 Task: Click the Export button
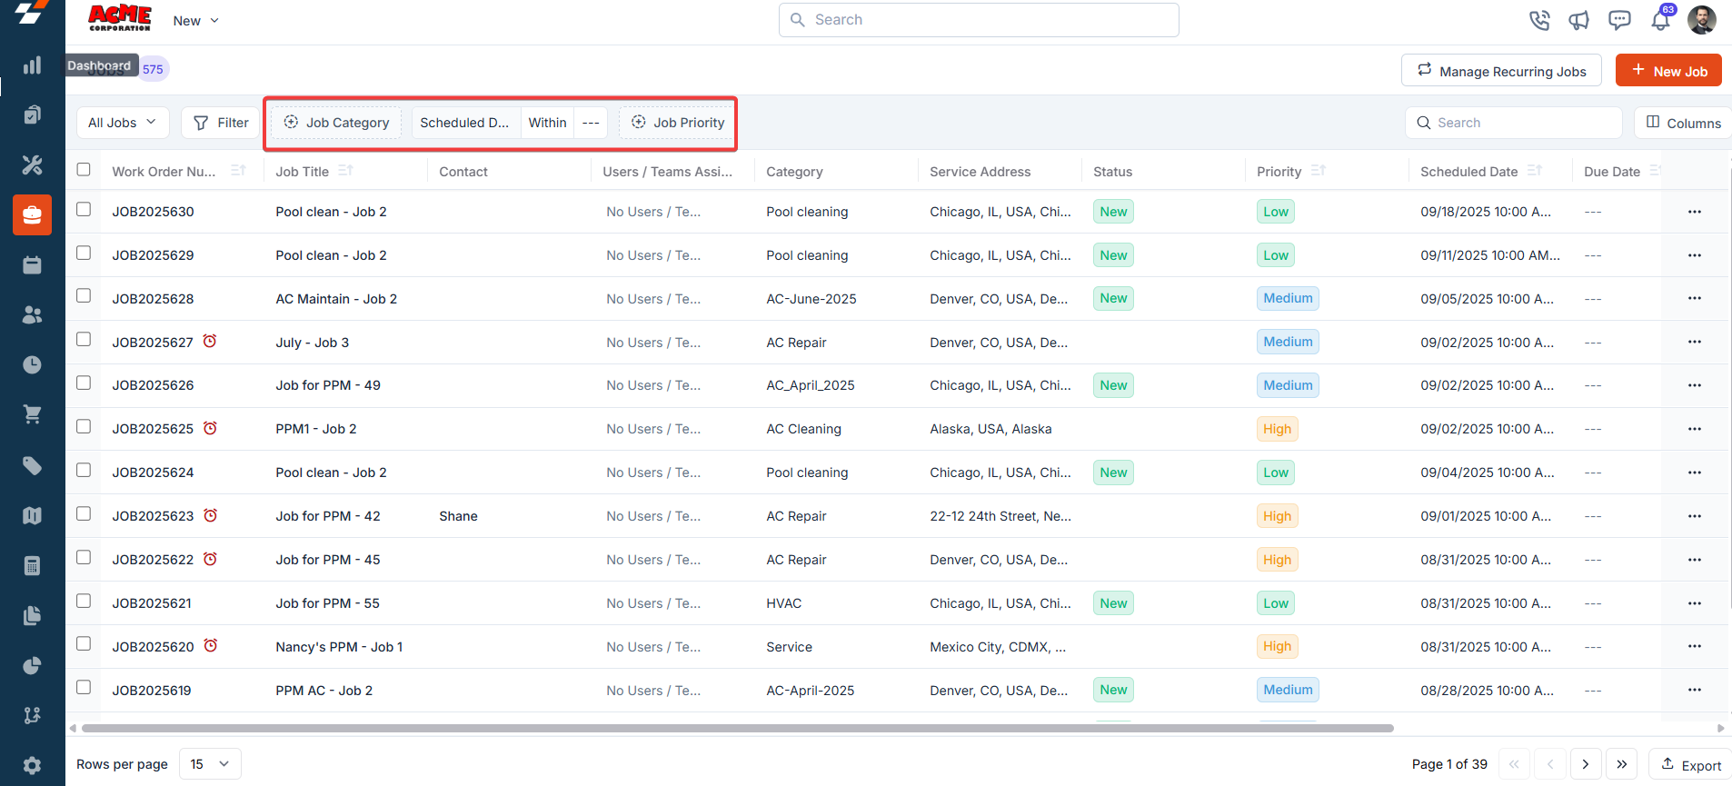(1690, 765)
